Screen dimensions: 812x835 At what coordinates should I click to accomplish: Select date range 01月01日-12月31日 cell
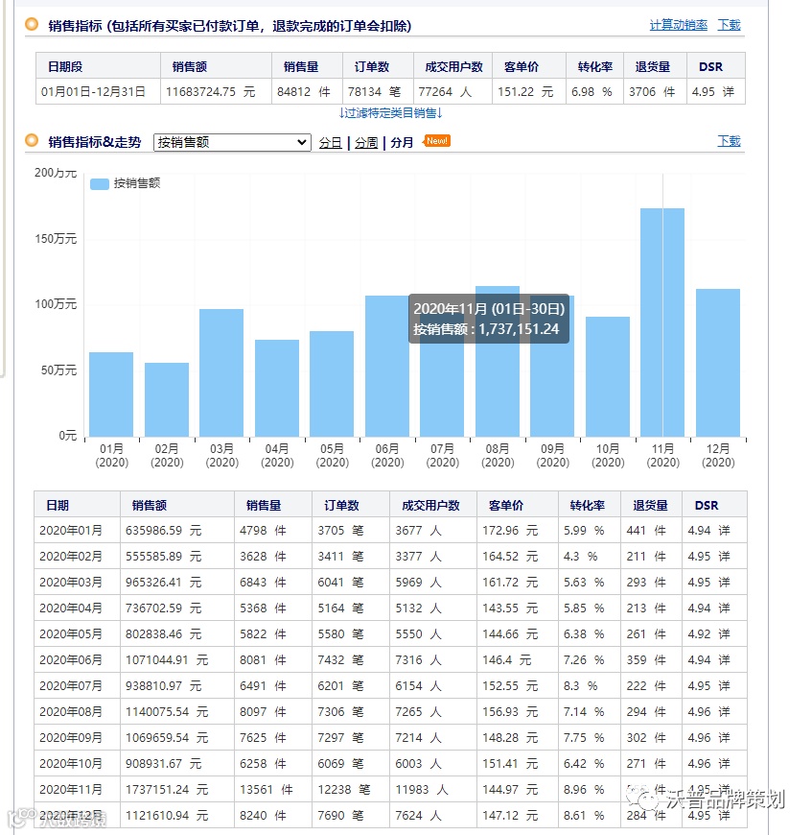(x=98, y=92)
